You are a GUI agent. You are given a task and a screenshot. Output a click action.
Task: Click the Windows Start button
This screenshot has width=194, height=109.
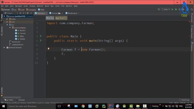pos(3,106)
